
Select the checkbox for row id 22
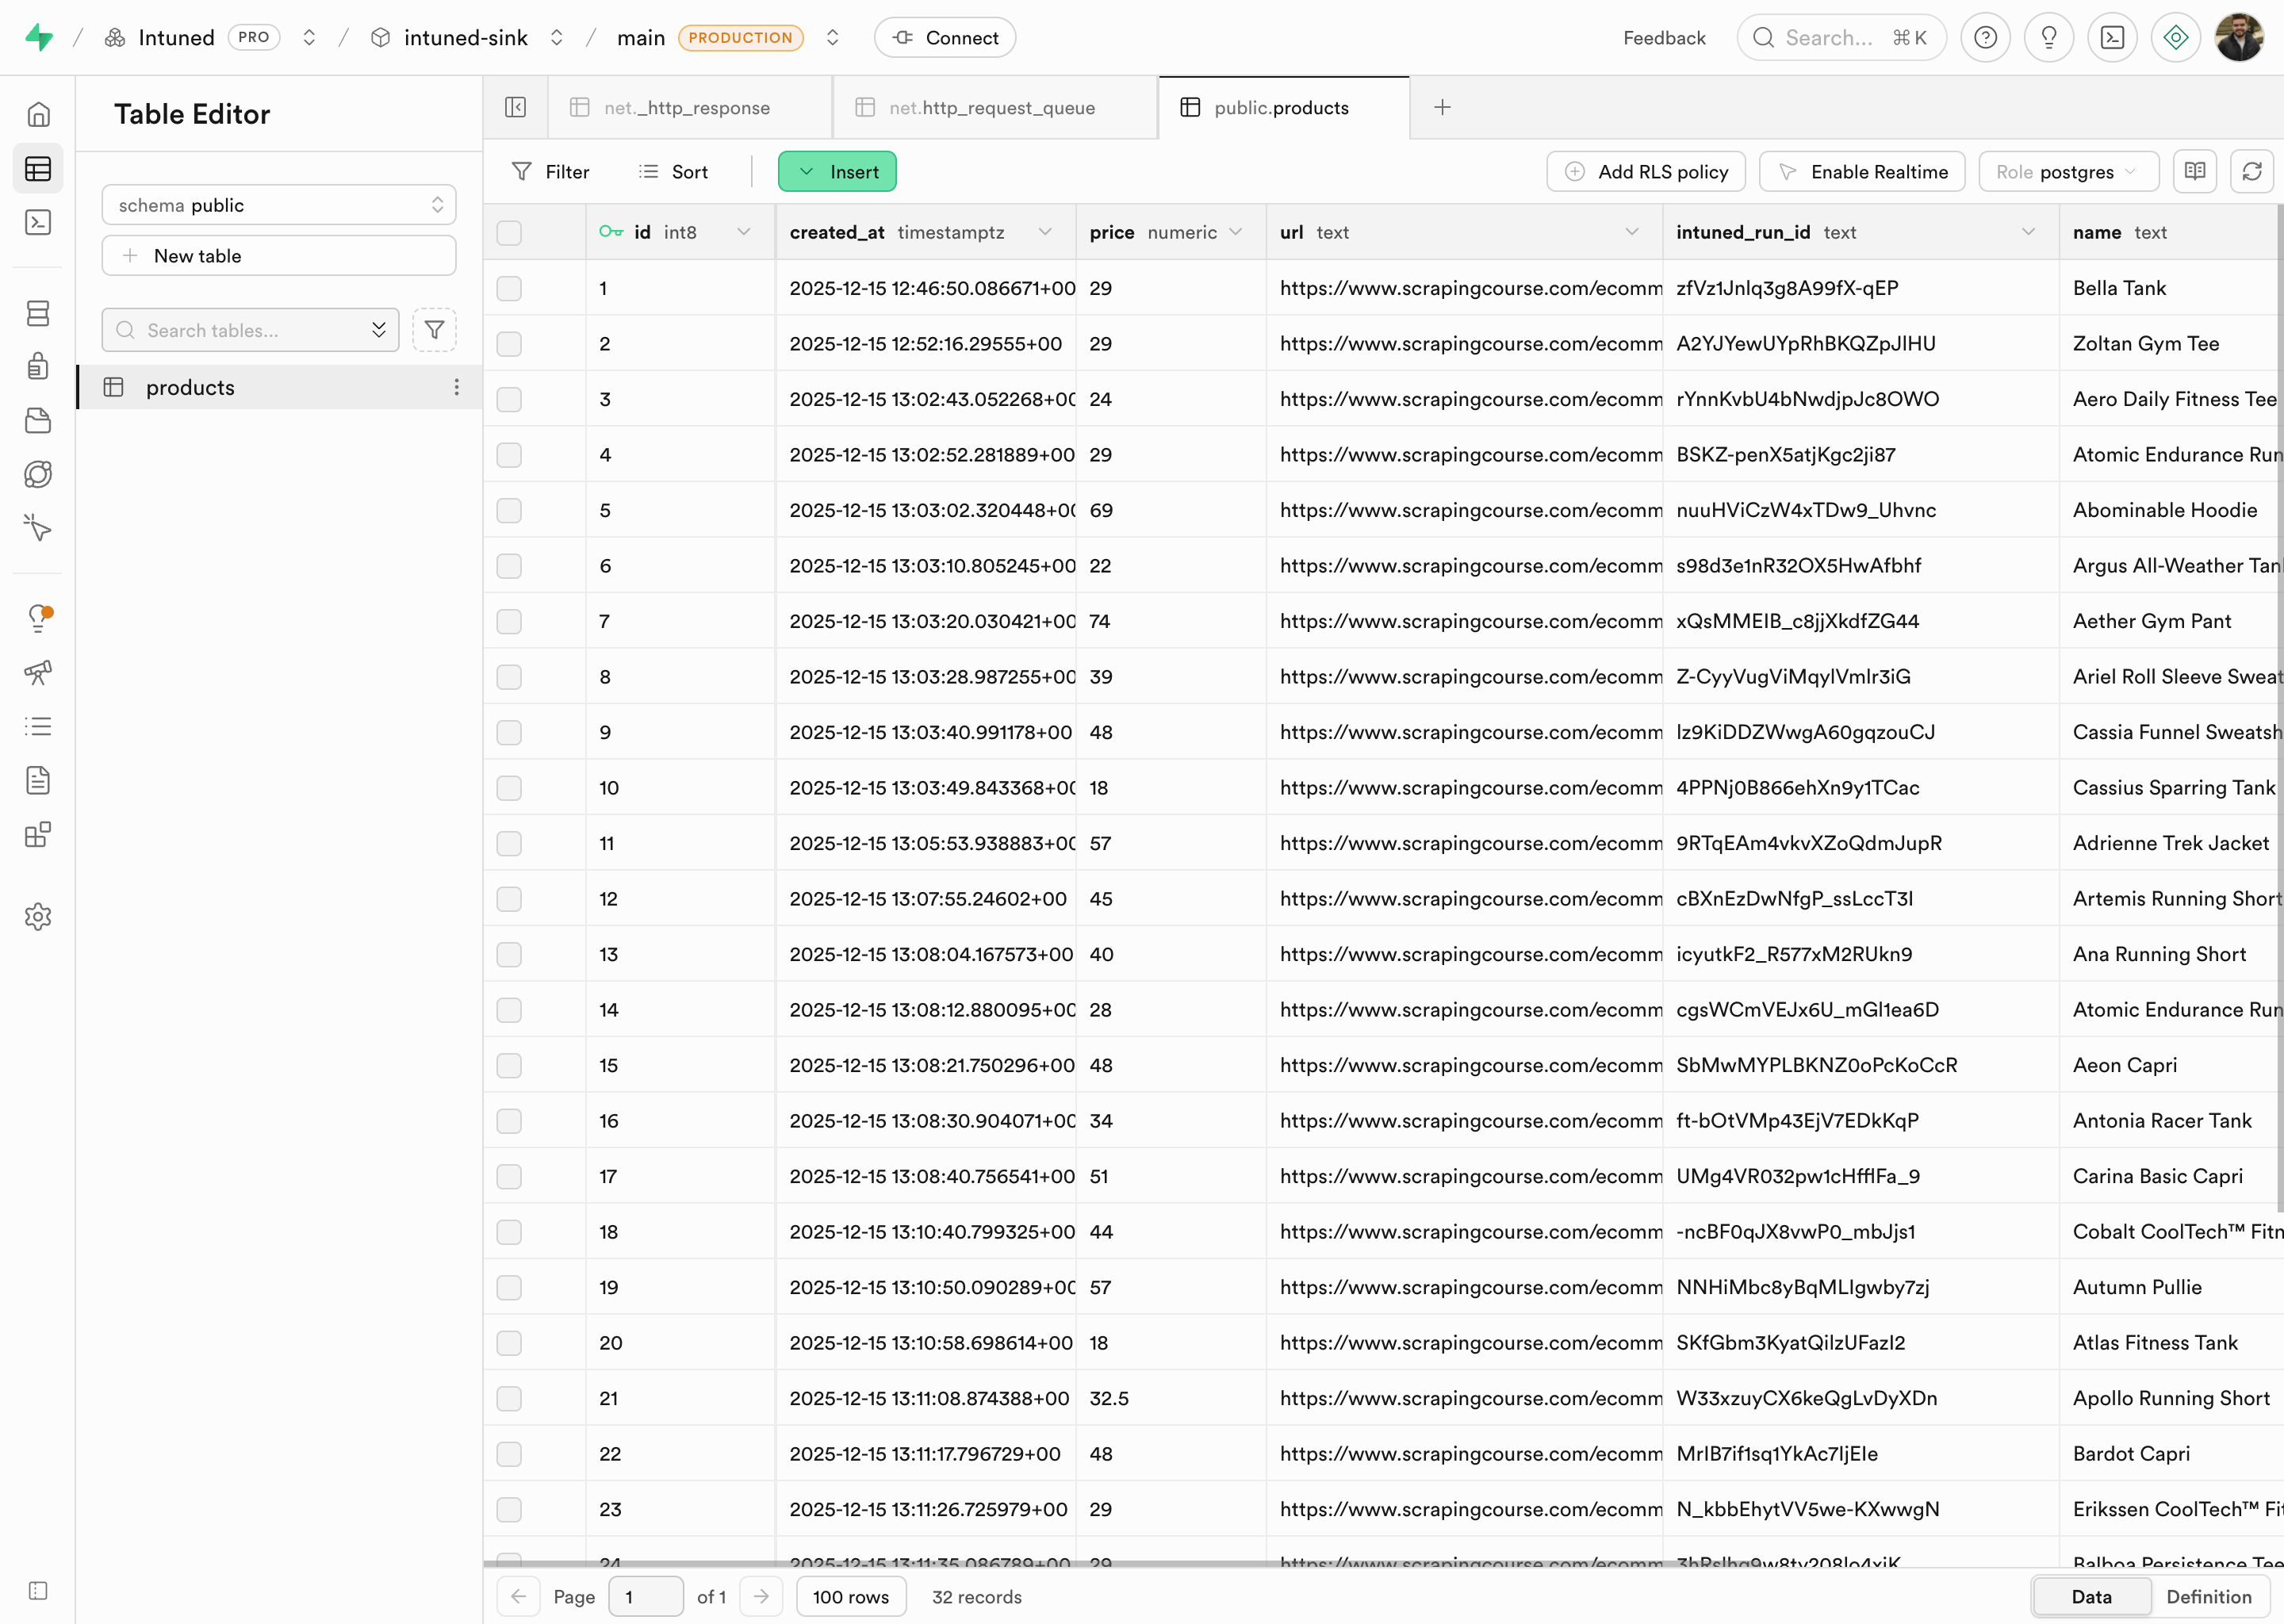509,1454
